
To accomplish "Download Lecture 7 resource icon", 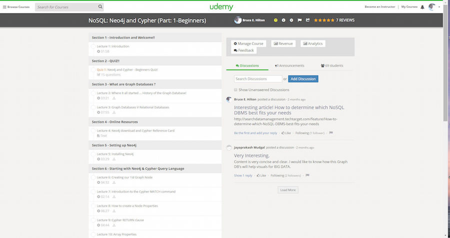I will pyautogui.click(x=114, y=197).
